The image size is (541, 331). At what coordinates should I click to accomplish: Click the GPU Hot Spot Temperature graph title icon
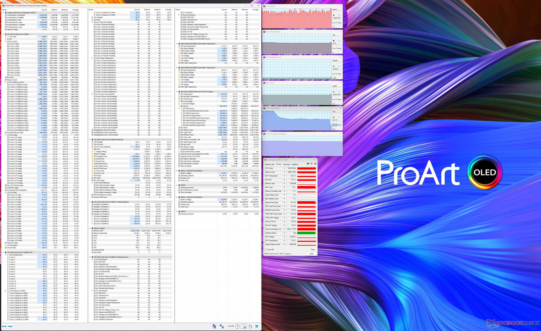(264, 134)
